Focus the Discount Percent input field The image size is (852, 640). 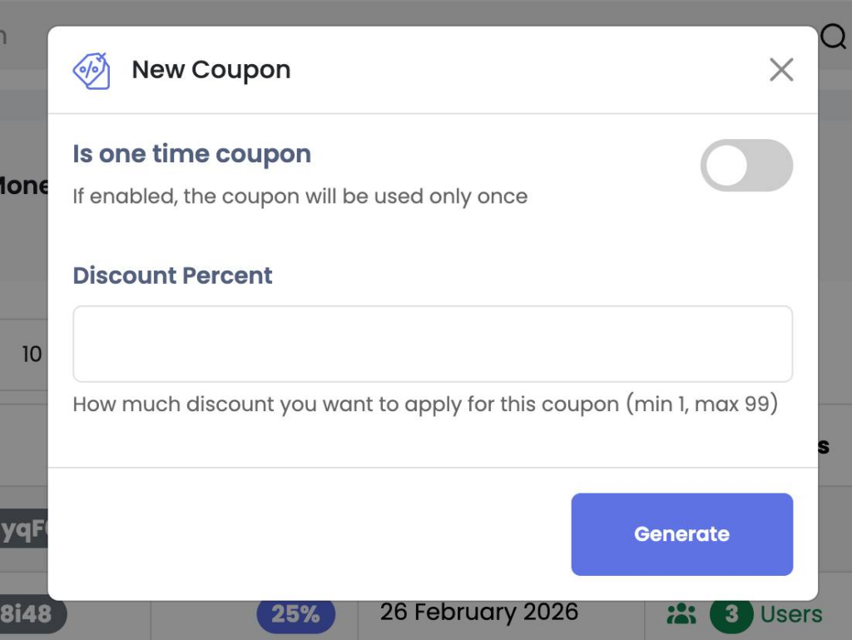click(433, 344)
